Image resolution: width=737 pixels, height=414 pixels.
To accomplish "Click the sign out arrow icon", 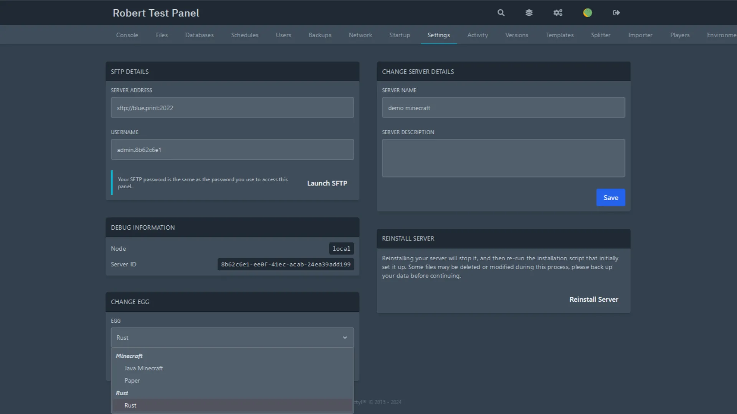I will click(616, 13).
